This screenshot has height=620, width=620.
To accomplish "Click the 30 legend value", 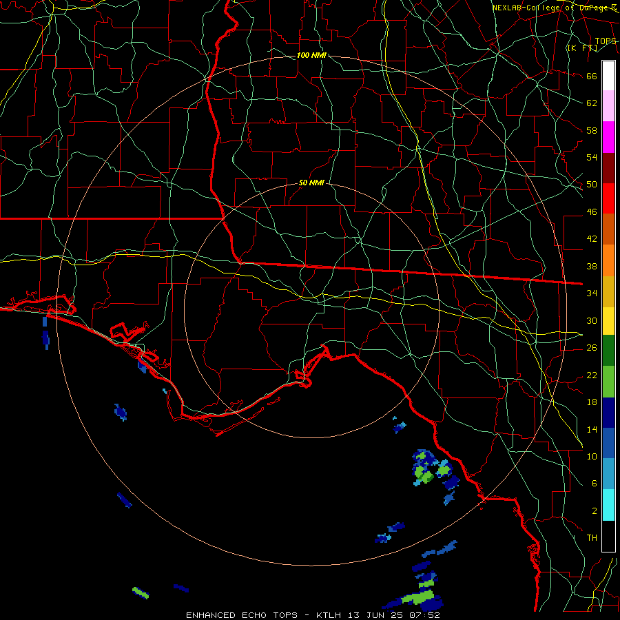I will (592, 320).
